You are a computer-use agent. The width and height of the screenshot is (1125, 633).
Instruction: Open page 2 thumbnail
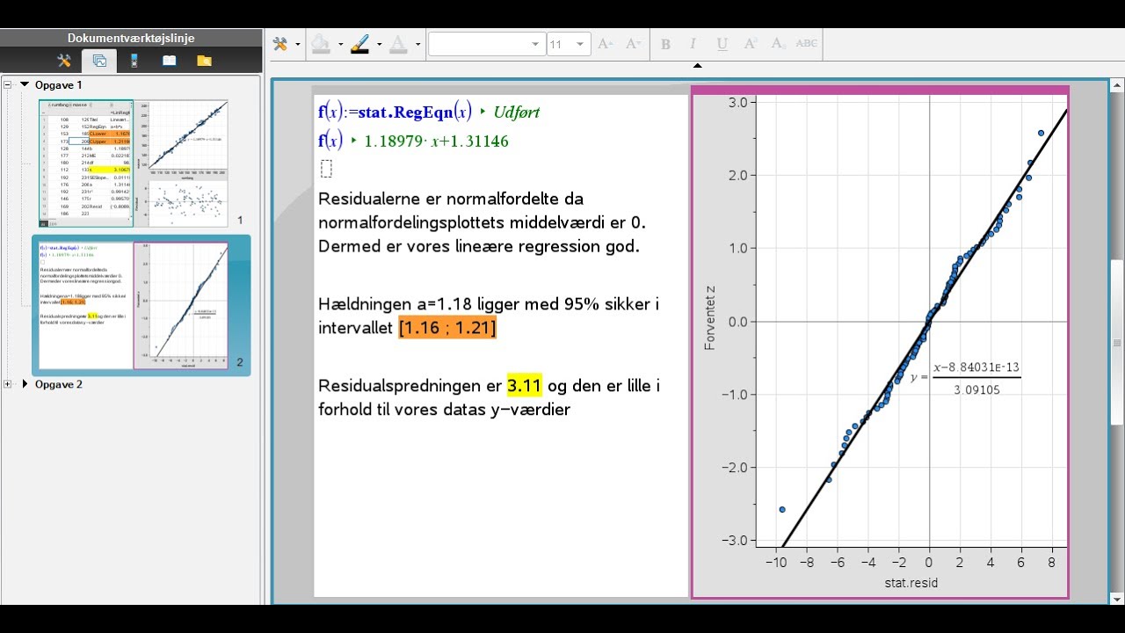[134, 306]
